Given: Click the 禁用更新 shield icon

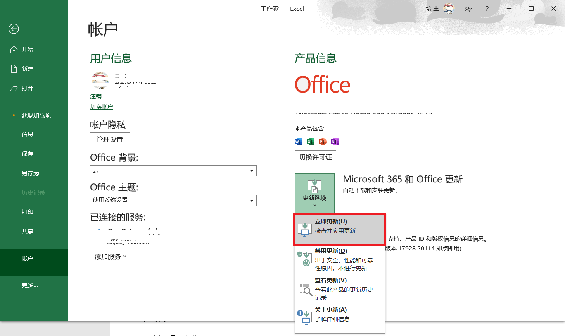Looking at the screenshot, I should (x=304, y=258).
